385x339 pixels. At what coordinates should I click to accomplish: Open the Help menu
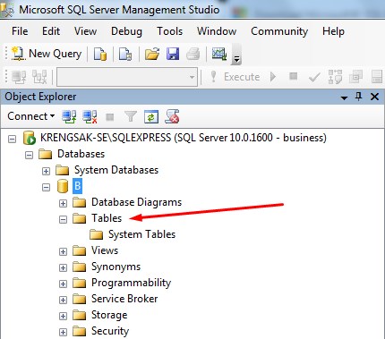(x=333, y=31)
